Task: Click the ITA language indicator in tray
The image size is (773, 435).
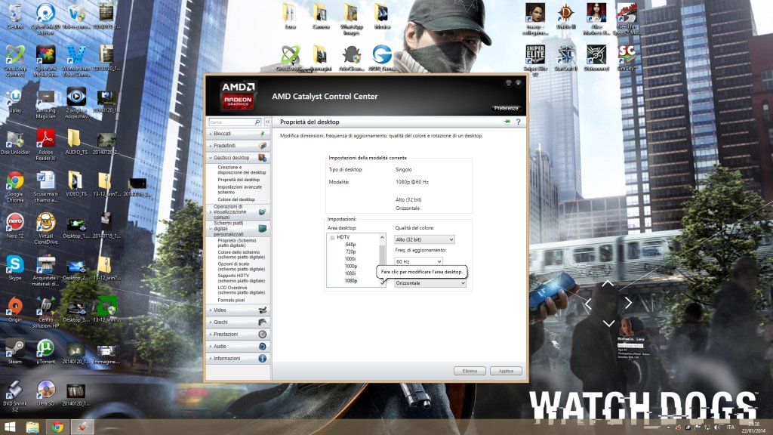Action: pos(730,427)
